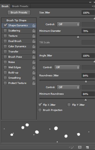95x150 pixels.
Task: Enable the Scattering checkbox
Action: pos(5,31)
